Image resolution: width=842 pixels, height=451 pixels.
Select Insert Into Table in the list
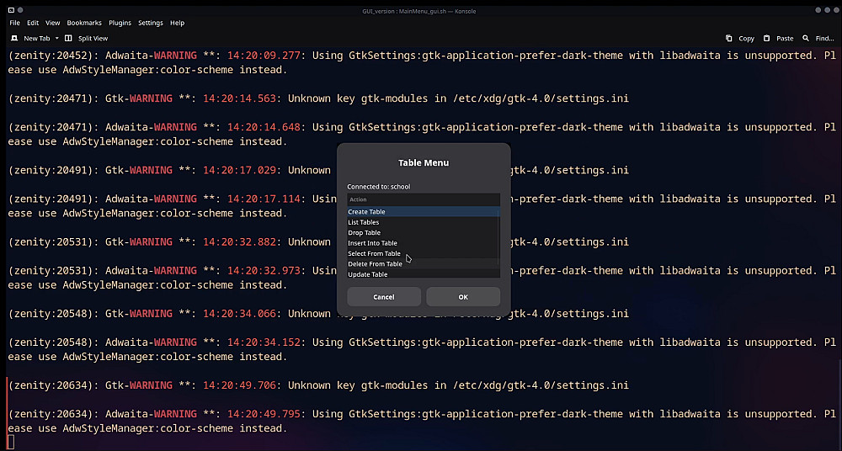(424, 243)
